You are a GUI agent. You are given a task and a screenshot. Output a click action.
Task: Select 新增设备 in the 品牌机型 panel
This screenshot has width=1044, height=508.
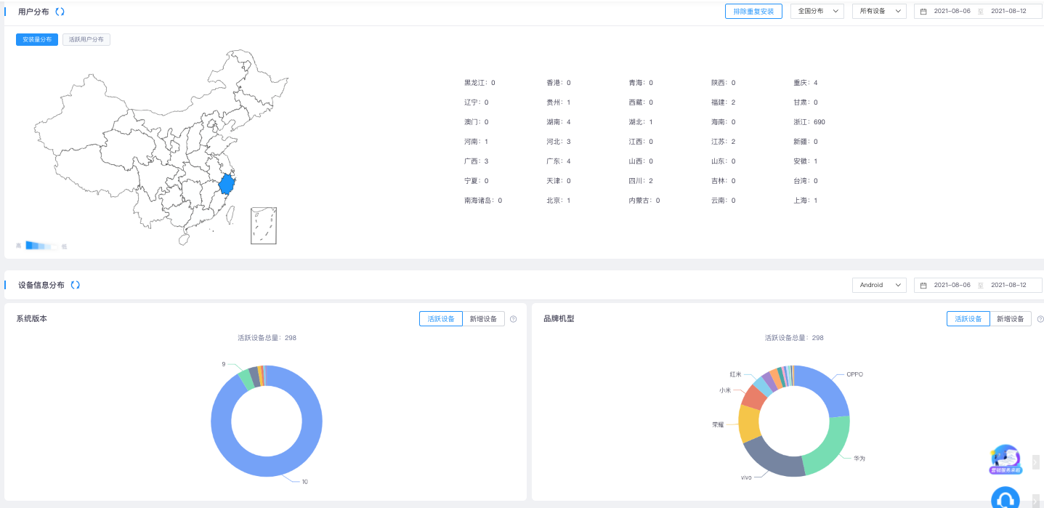click(1011, 319)
